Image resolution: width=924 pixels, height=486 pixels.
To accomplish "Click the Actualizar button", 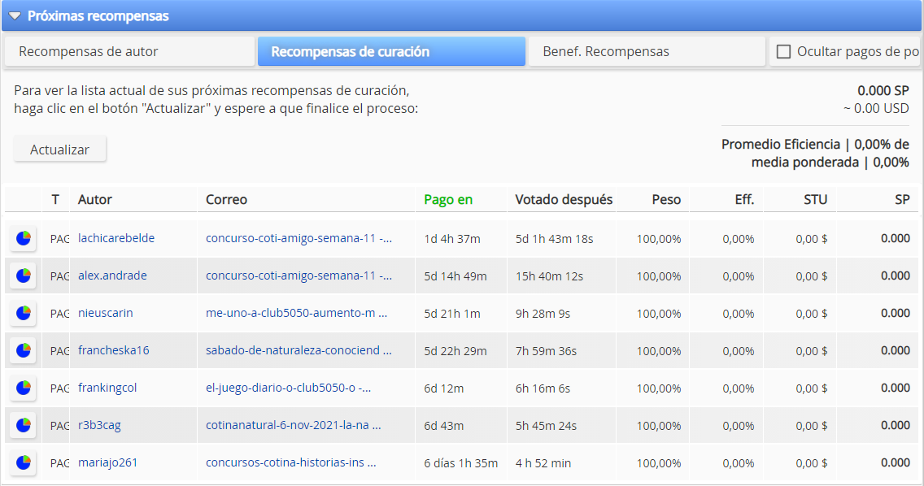I will 59,149.
